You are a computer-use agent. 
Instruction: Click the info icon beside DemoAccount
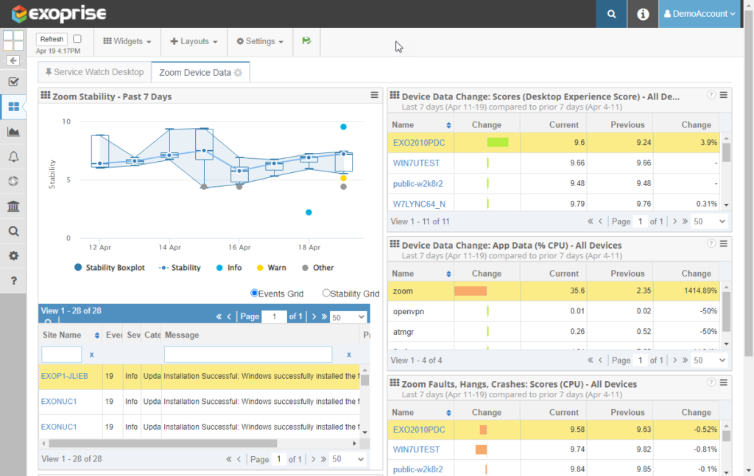641,13
